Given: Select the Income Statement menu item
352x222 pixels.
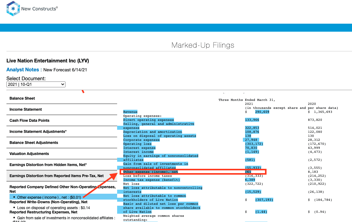Looking at the screenshot, I should click(26, 109).
